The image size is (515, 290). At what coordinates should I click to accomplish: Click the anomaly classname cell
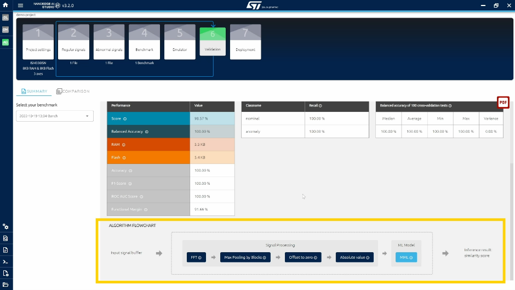point(273,131)
